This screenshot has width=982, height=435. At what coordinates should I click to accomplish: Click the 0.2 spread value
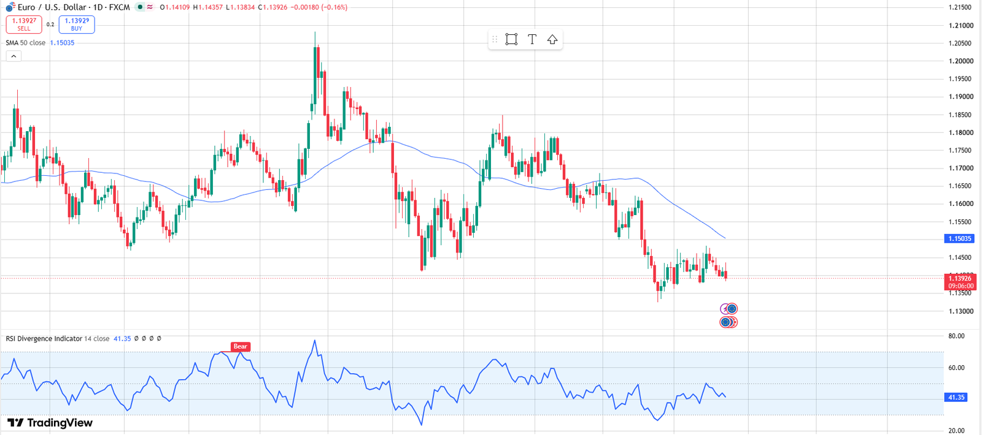click(x=50, y=25)
